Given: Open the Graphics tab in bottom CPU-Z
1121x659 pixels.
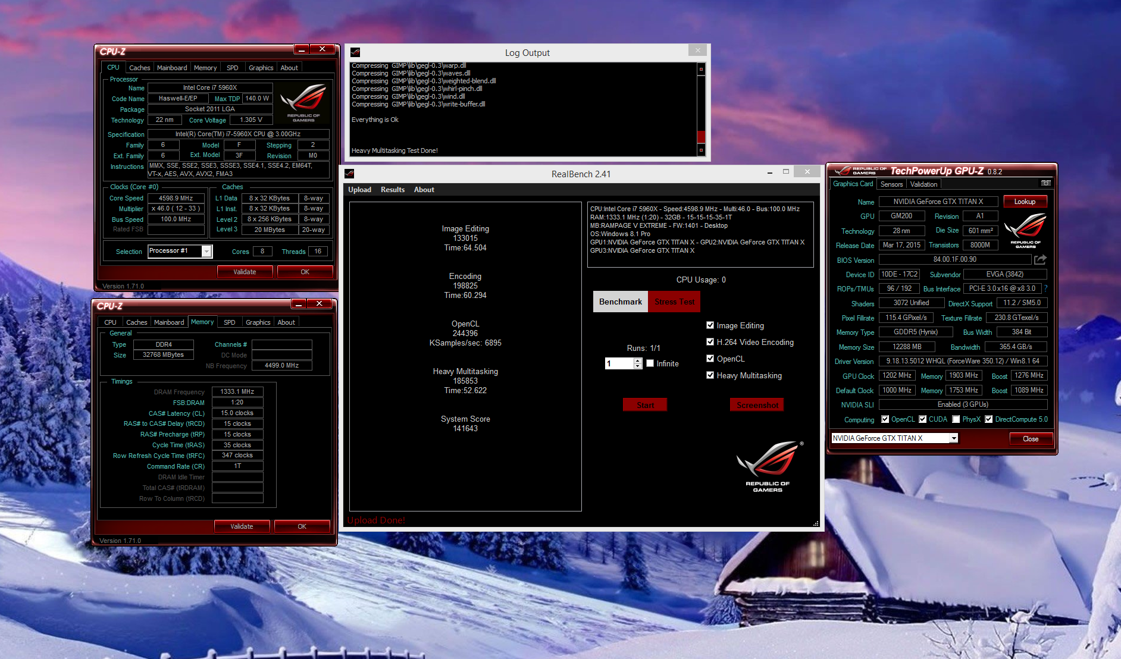Looking at the screenshot, I should pyautogui.click(x=258, y=322).
